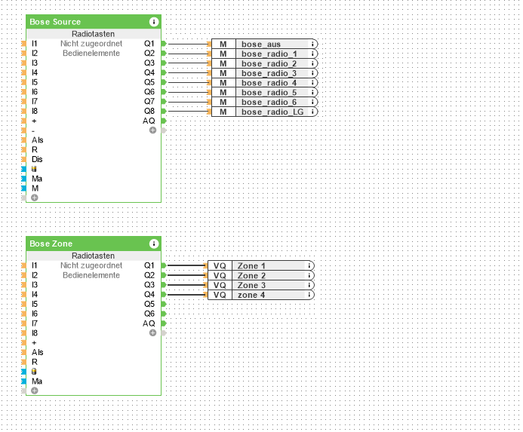Select the bose_aus memory flag
523x432 pixels.
[264, 44]
